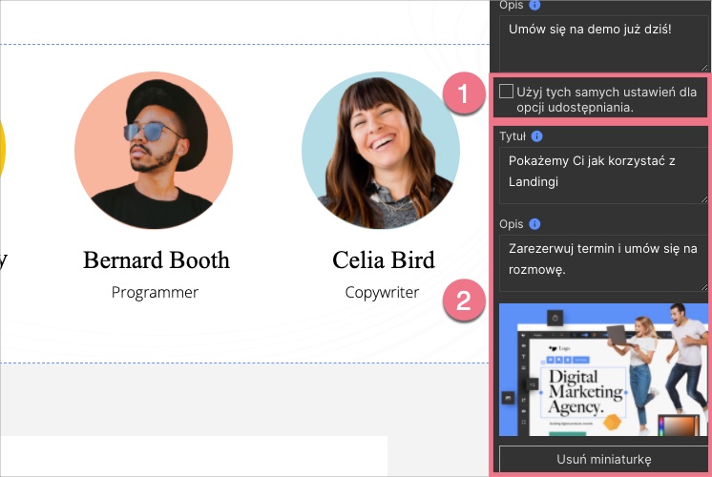Click the info icon beside Tytuł label
Image resolution: width=712 pixels, height=477 pixels.
(536, 136)
